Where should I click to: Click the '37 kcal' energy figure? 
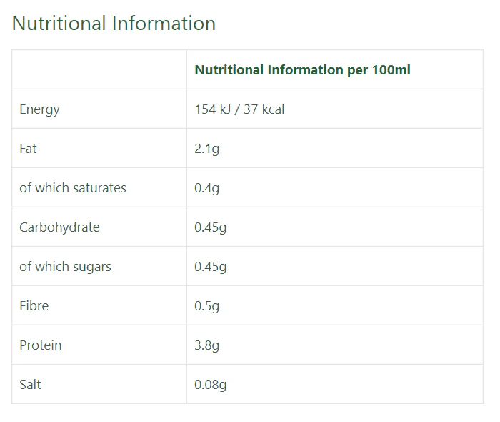pyautogui.click(x=264, y=109)
